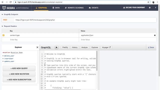Click Add New Mutation button

coord(19,74)
